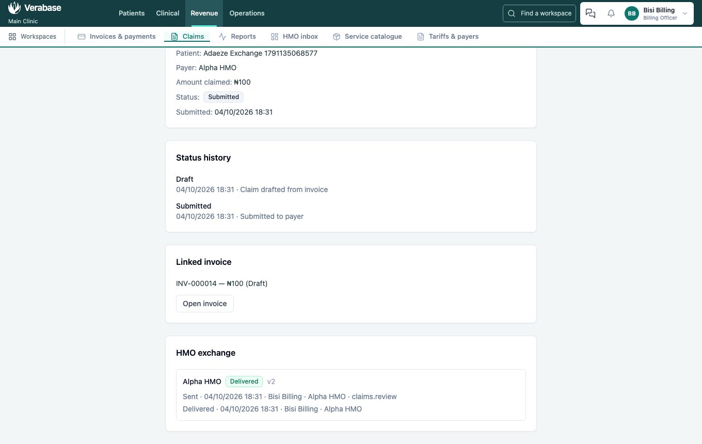The width and height of the screenshot is (702, 444).
Task: Click the Claims document icon
Action: tap(174, 37)
